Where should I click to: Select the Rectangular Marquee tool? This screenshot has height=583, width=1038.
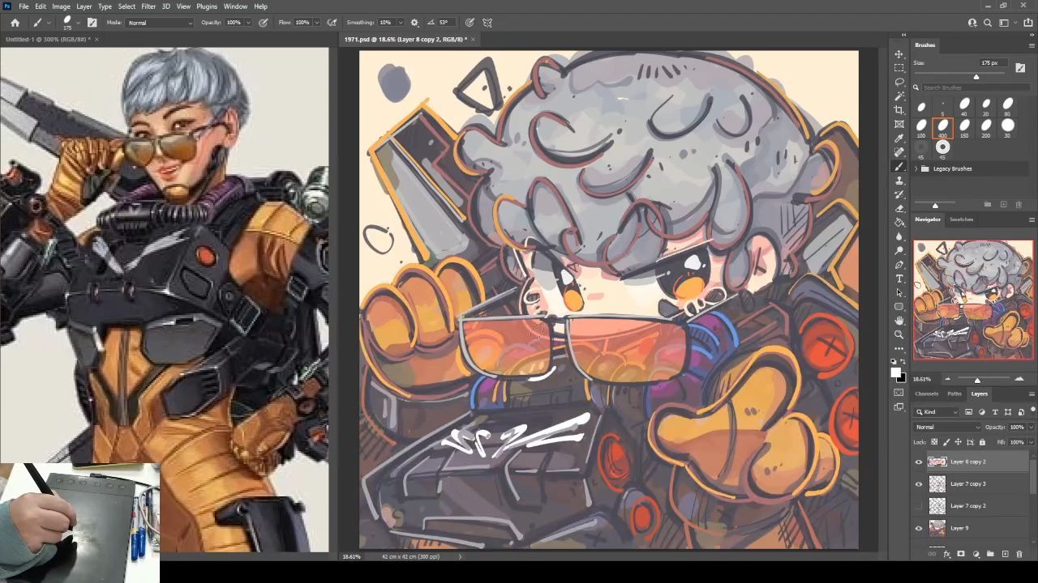(x=899, y=68)
